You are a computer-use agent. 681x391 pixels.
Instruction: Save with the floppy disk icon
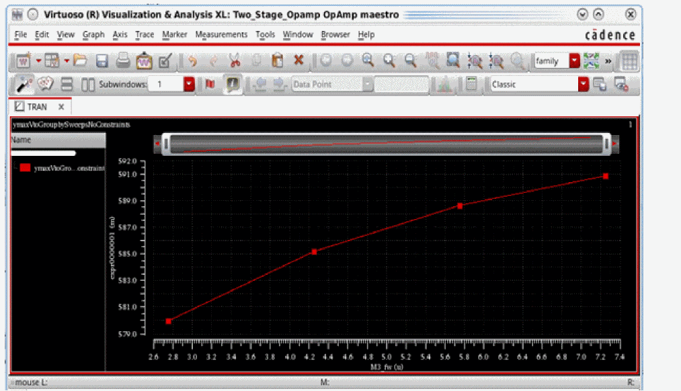point(102,61)
